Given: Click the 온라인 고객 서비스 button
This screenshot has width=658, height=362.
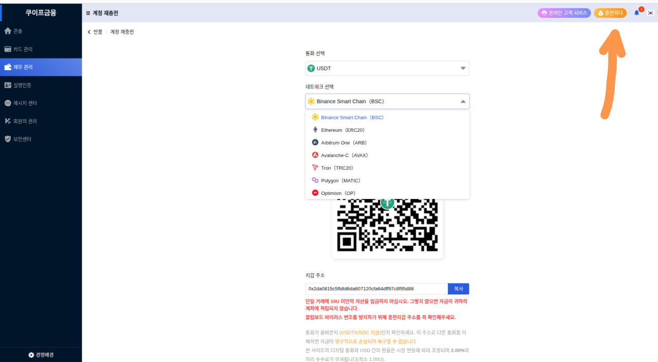Looking at the screenshot, I should pyautogui.click(x=564, y=13).
